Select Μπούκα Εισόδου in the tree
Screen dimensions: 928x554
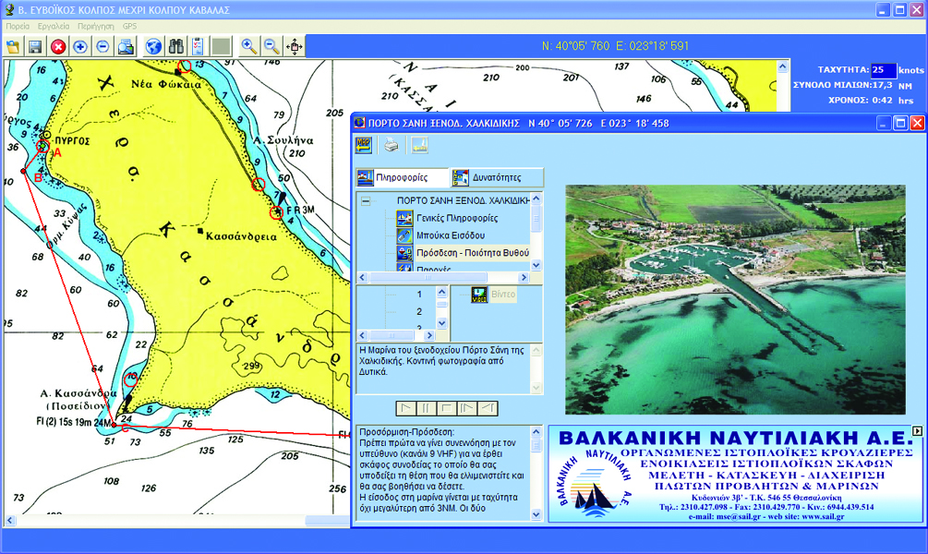[x=451, y=235]
